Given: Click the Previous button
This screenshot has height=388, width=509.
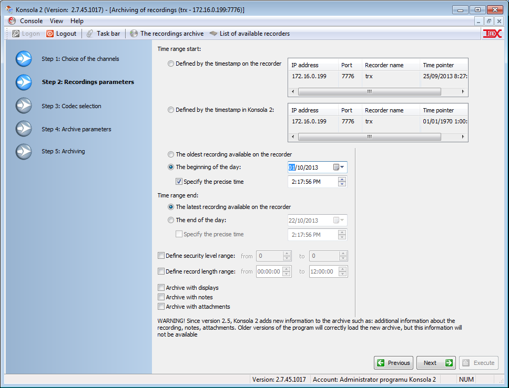Looking at the screenshot, I should [x=393, y=363].
